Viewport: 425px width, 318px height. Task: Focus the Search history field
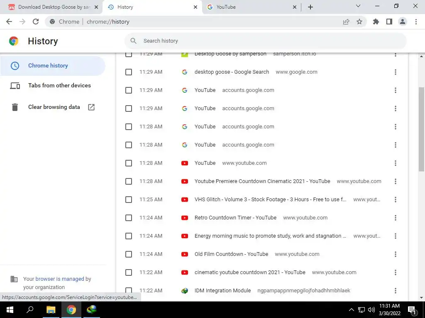[266, 41]
